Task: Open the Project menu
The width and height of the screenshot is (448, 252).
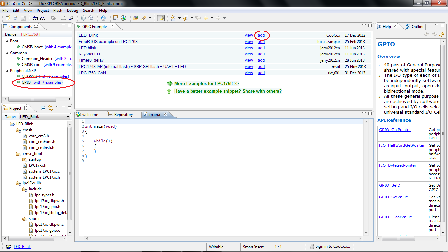Action: pos(43,10)
